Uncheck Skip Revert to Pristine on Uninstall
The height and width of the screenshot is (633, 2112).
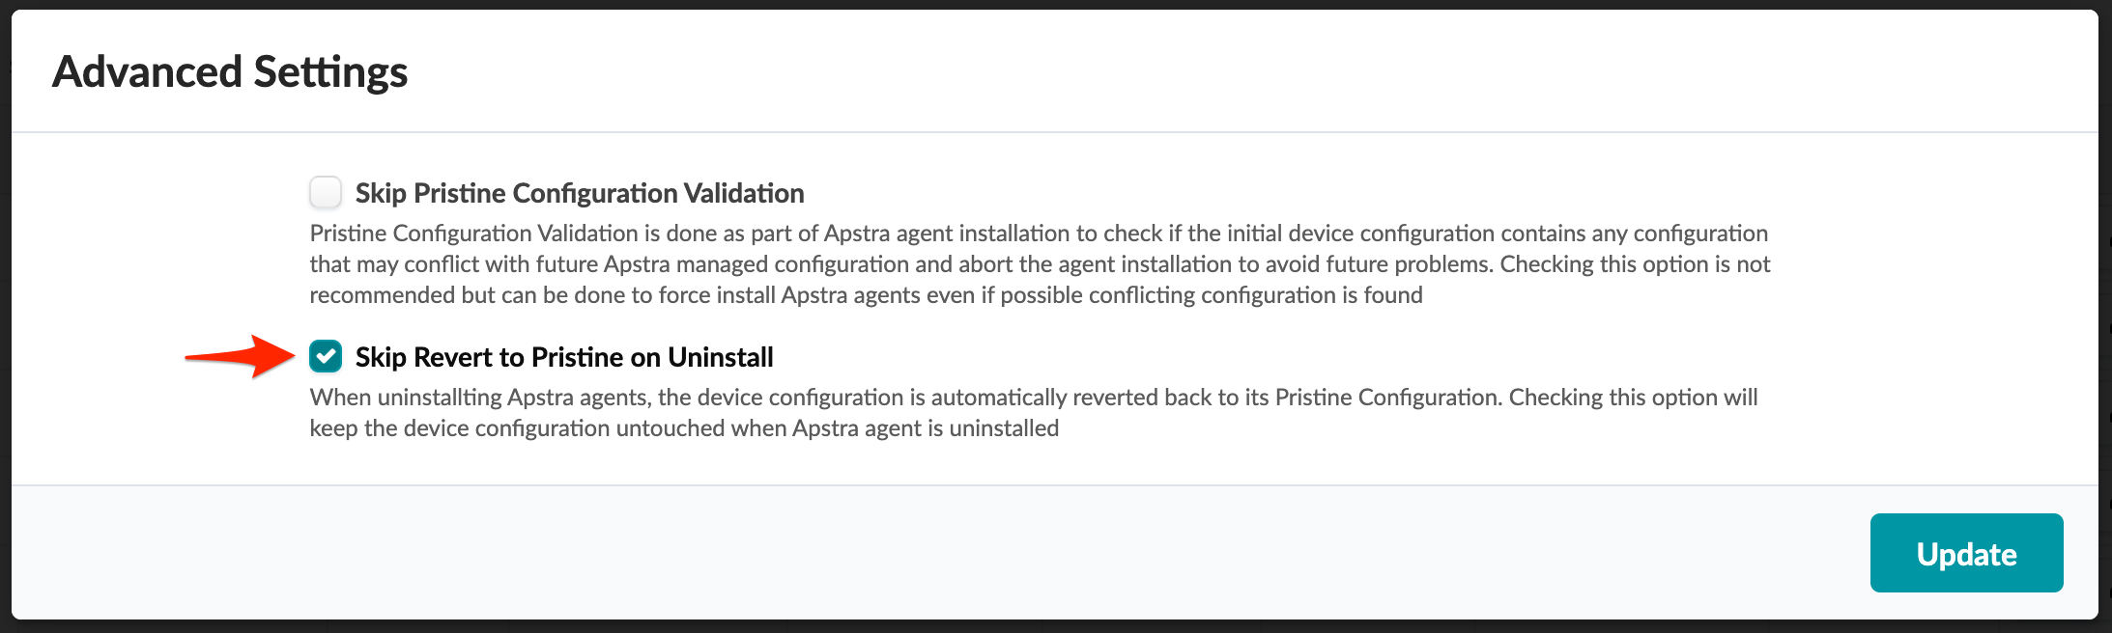tap(326, 356)
